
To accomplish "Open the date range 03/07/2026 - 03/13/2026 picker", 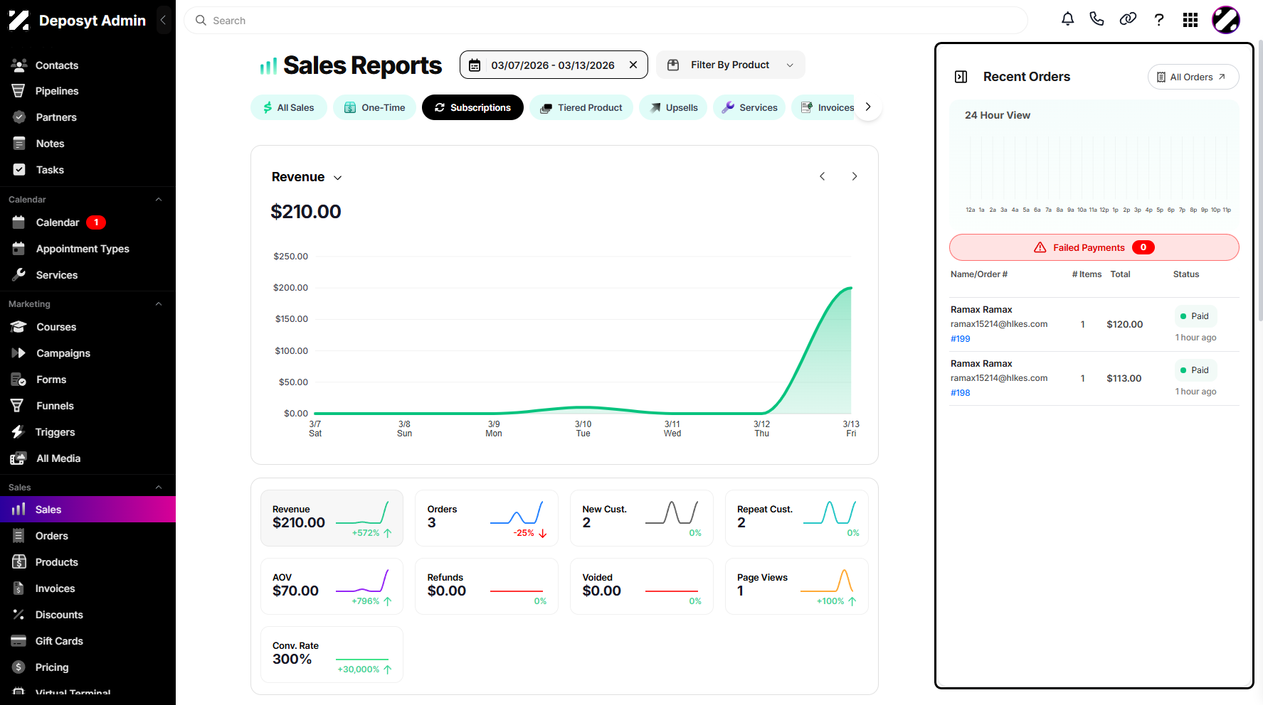I will click(x=554, y=65).
